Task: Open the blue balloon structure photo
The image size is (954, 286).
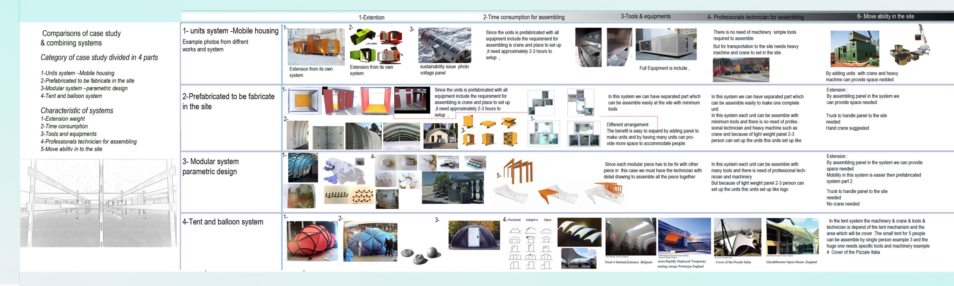Action: click(370, 241)
